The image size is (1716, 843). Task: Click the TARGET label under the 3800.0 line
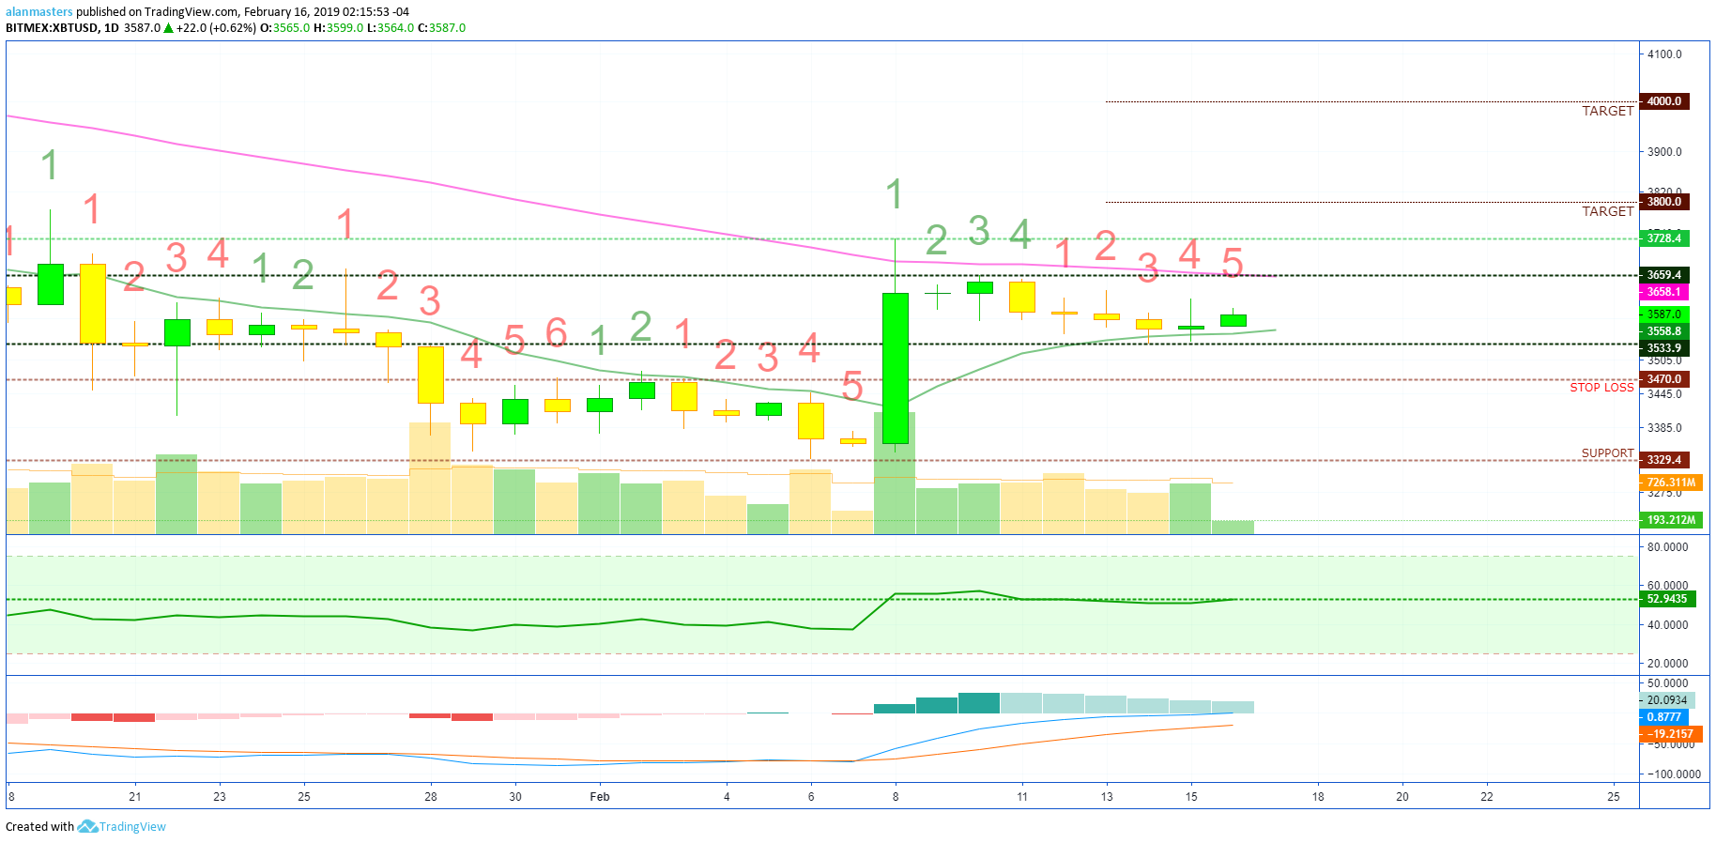click(x=1607, y=211)
